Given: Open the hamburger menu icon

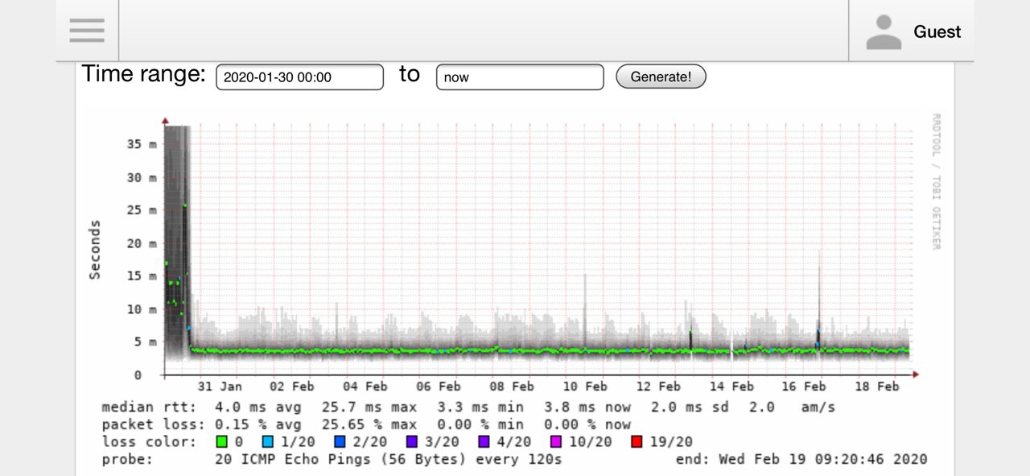Looking at the screenshot, I should (x=87, y=31).
